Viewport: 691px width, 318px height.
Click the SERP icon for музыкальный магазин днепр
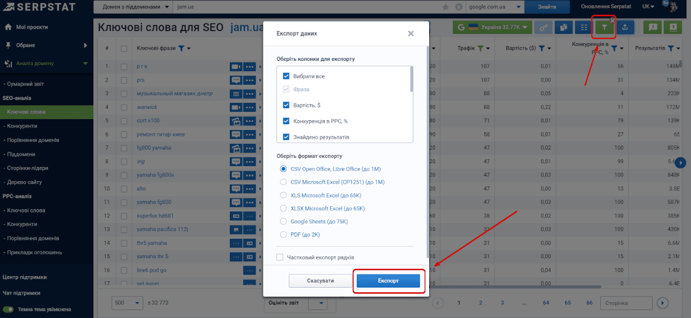[235, 94]
